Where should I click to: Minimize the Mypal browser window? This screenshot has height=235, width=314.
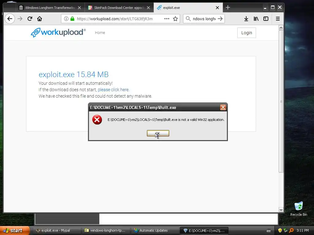click(x=265, y=8)
